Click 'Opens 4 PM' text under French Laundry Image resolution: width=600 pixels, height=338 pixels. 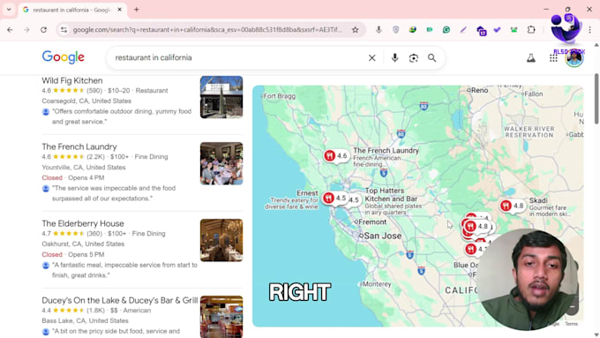(x=86, y=178)
